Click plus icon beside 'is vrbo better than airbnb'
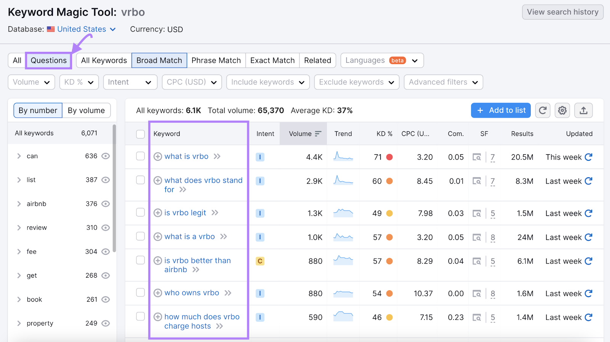610x342 pixels. [x=158, y=260]
